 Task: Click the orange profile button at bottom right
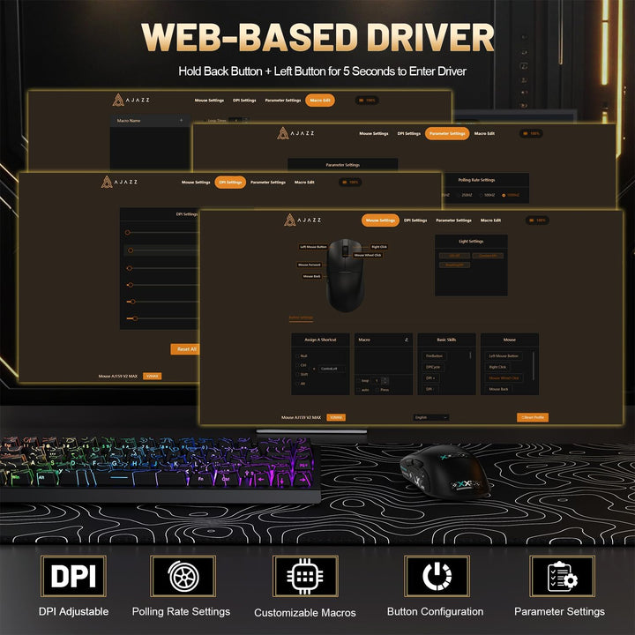point(533,417)
